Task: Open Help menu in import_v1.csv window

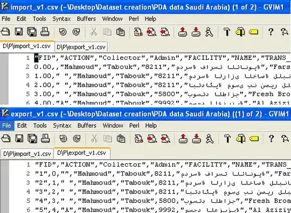Action: [x=150, y=19]
